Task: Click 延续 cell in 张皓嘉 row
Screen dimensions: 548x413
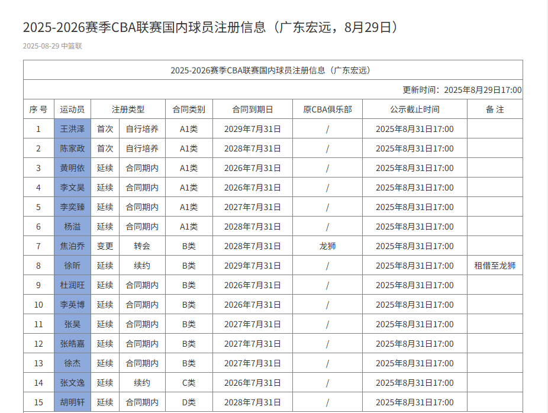Action: click(105, 344)
